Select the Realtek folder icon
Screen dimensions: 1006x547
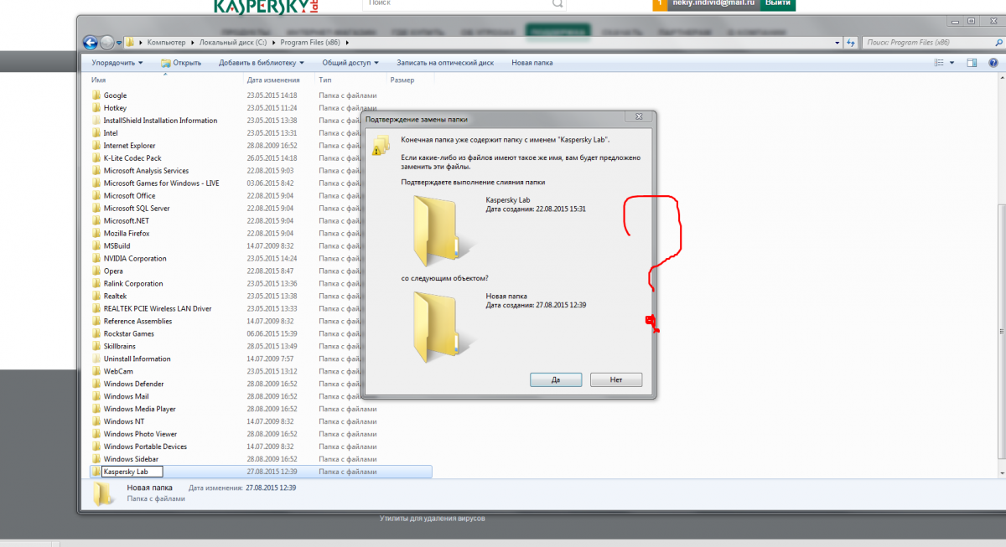96,297
